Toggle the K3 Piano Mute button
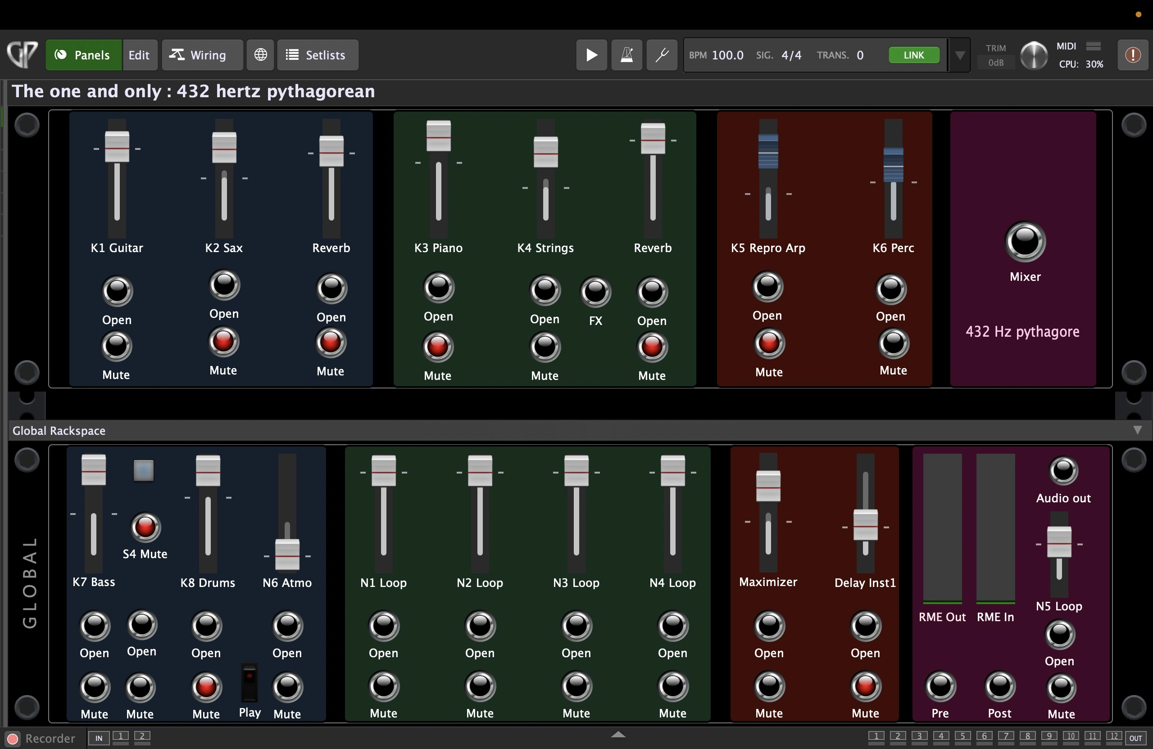 437,347
